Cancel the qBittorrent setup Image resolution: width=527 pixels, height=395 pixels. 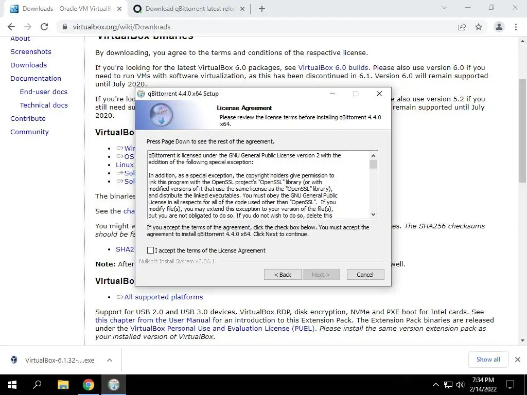(365, 275)
